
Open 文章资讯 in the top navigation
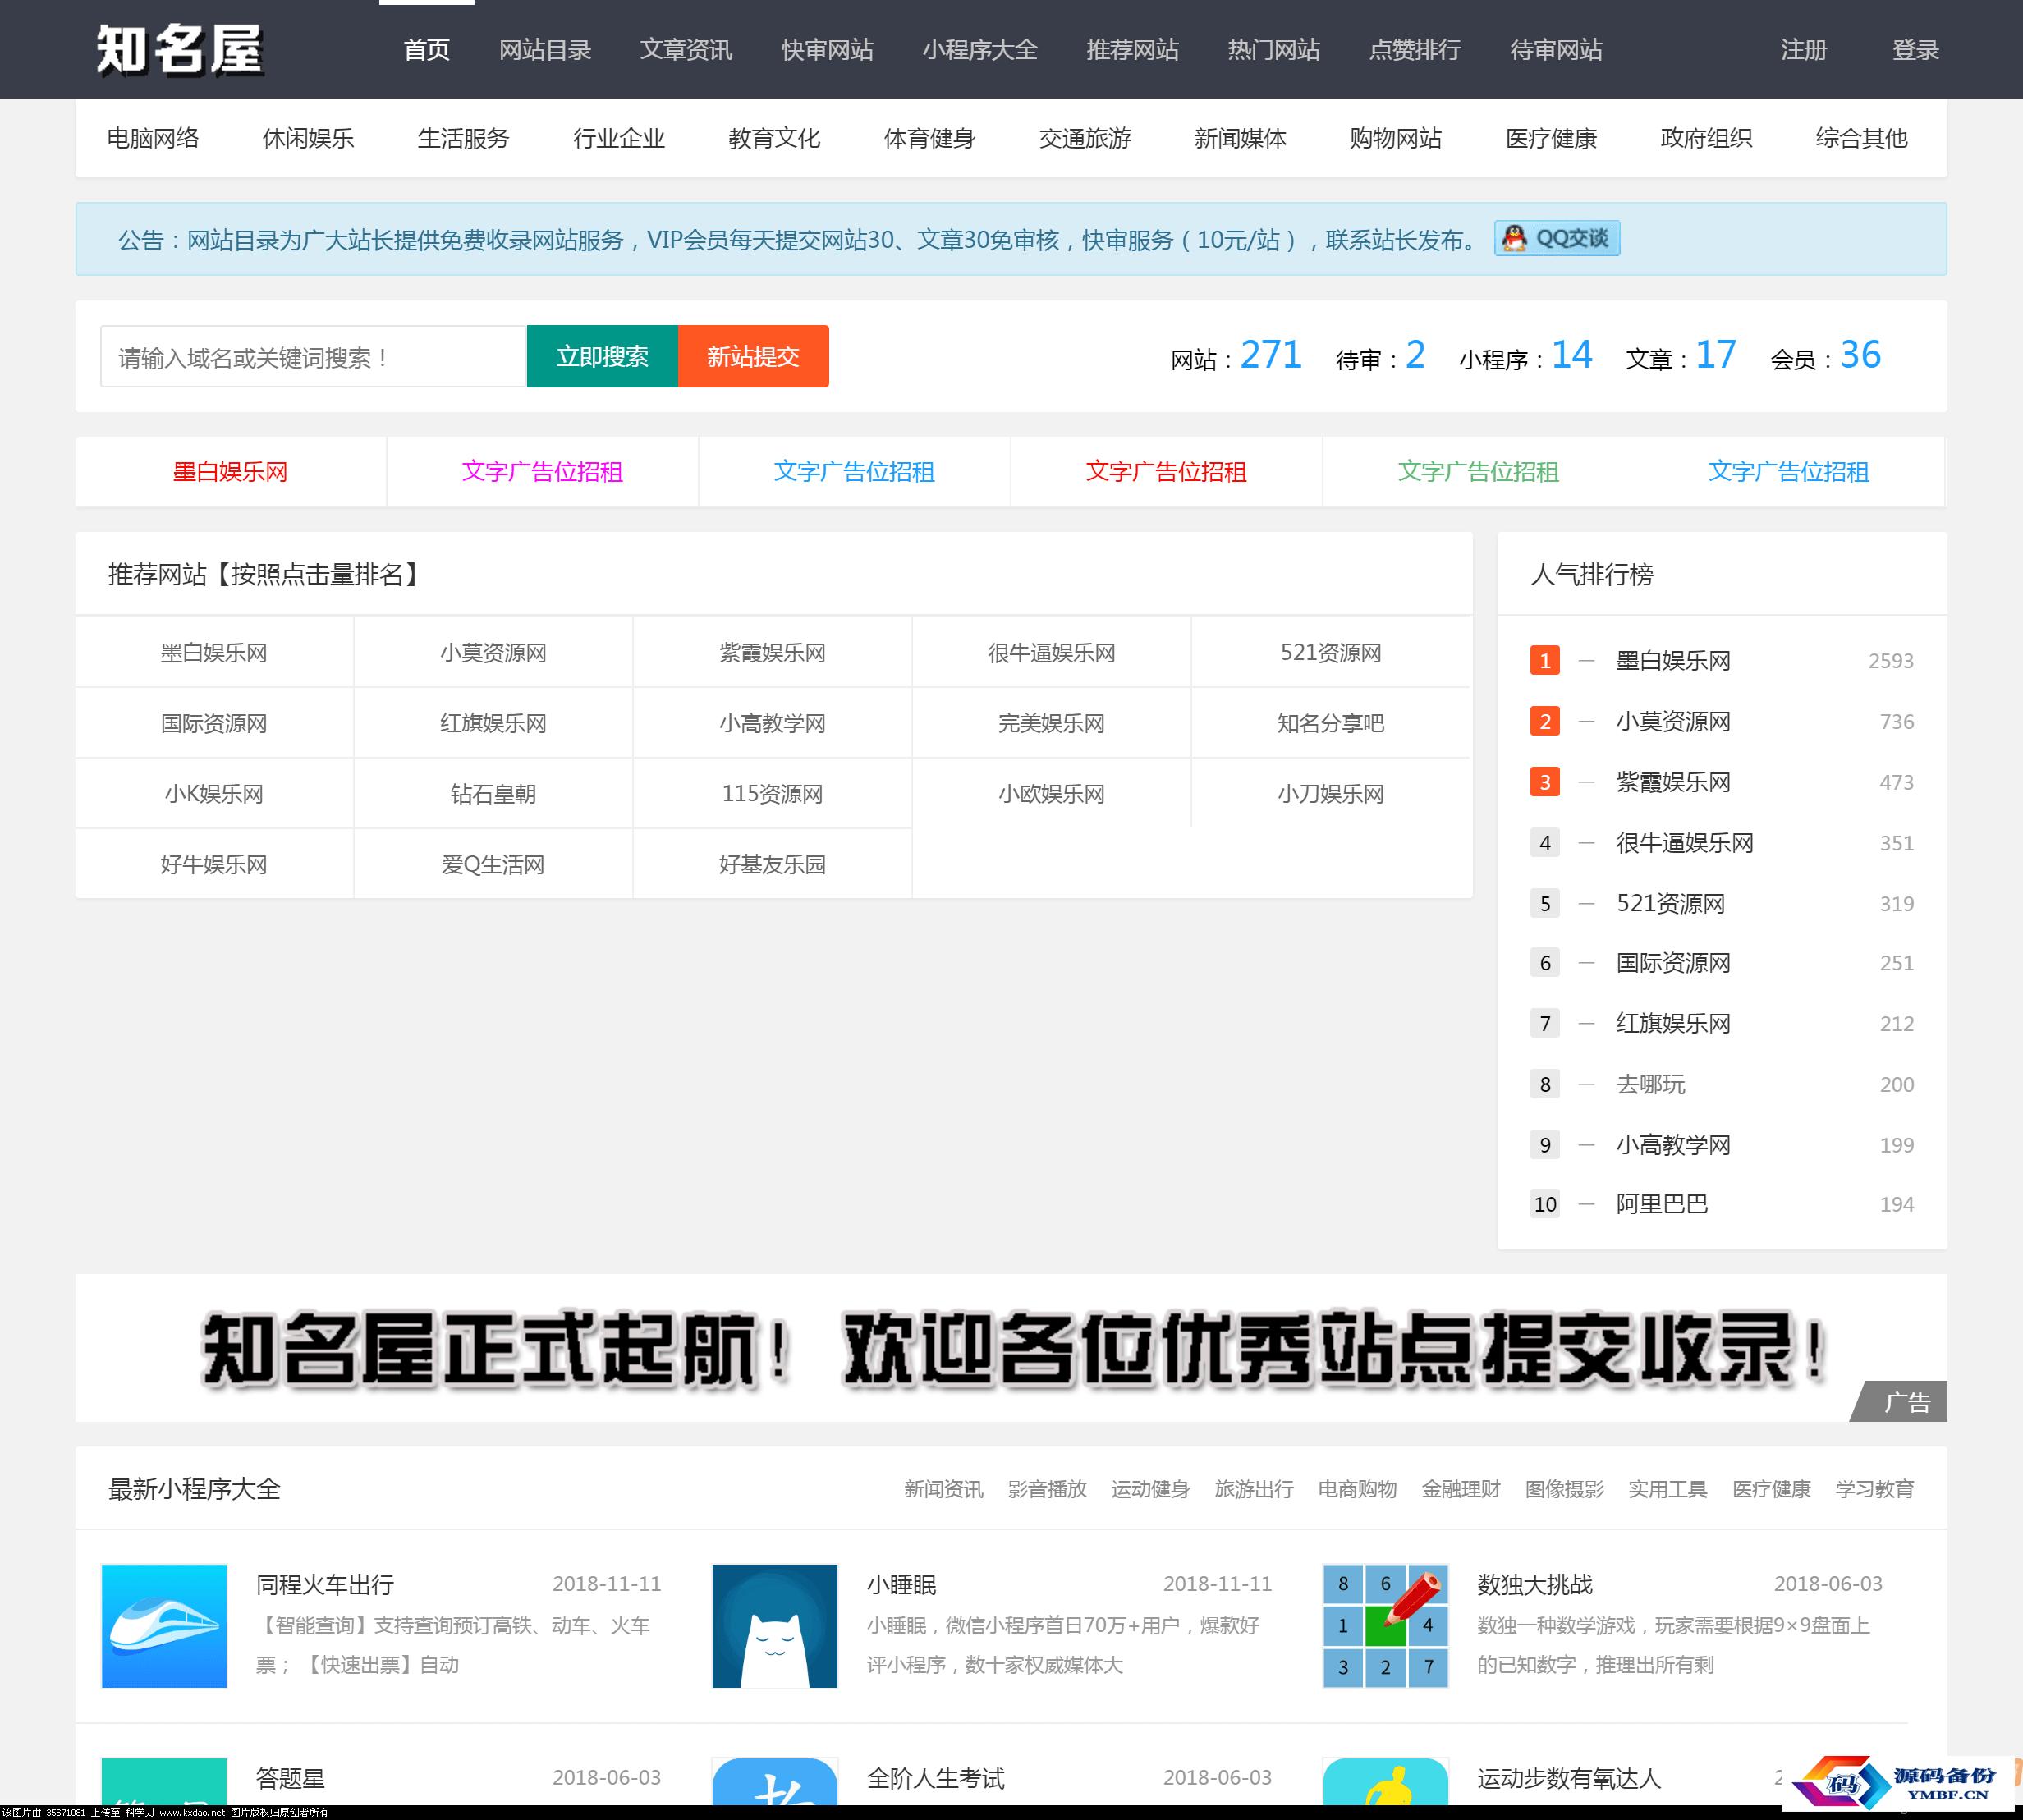[686, 49]
